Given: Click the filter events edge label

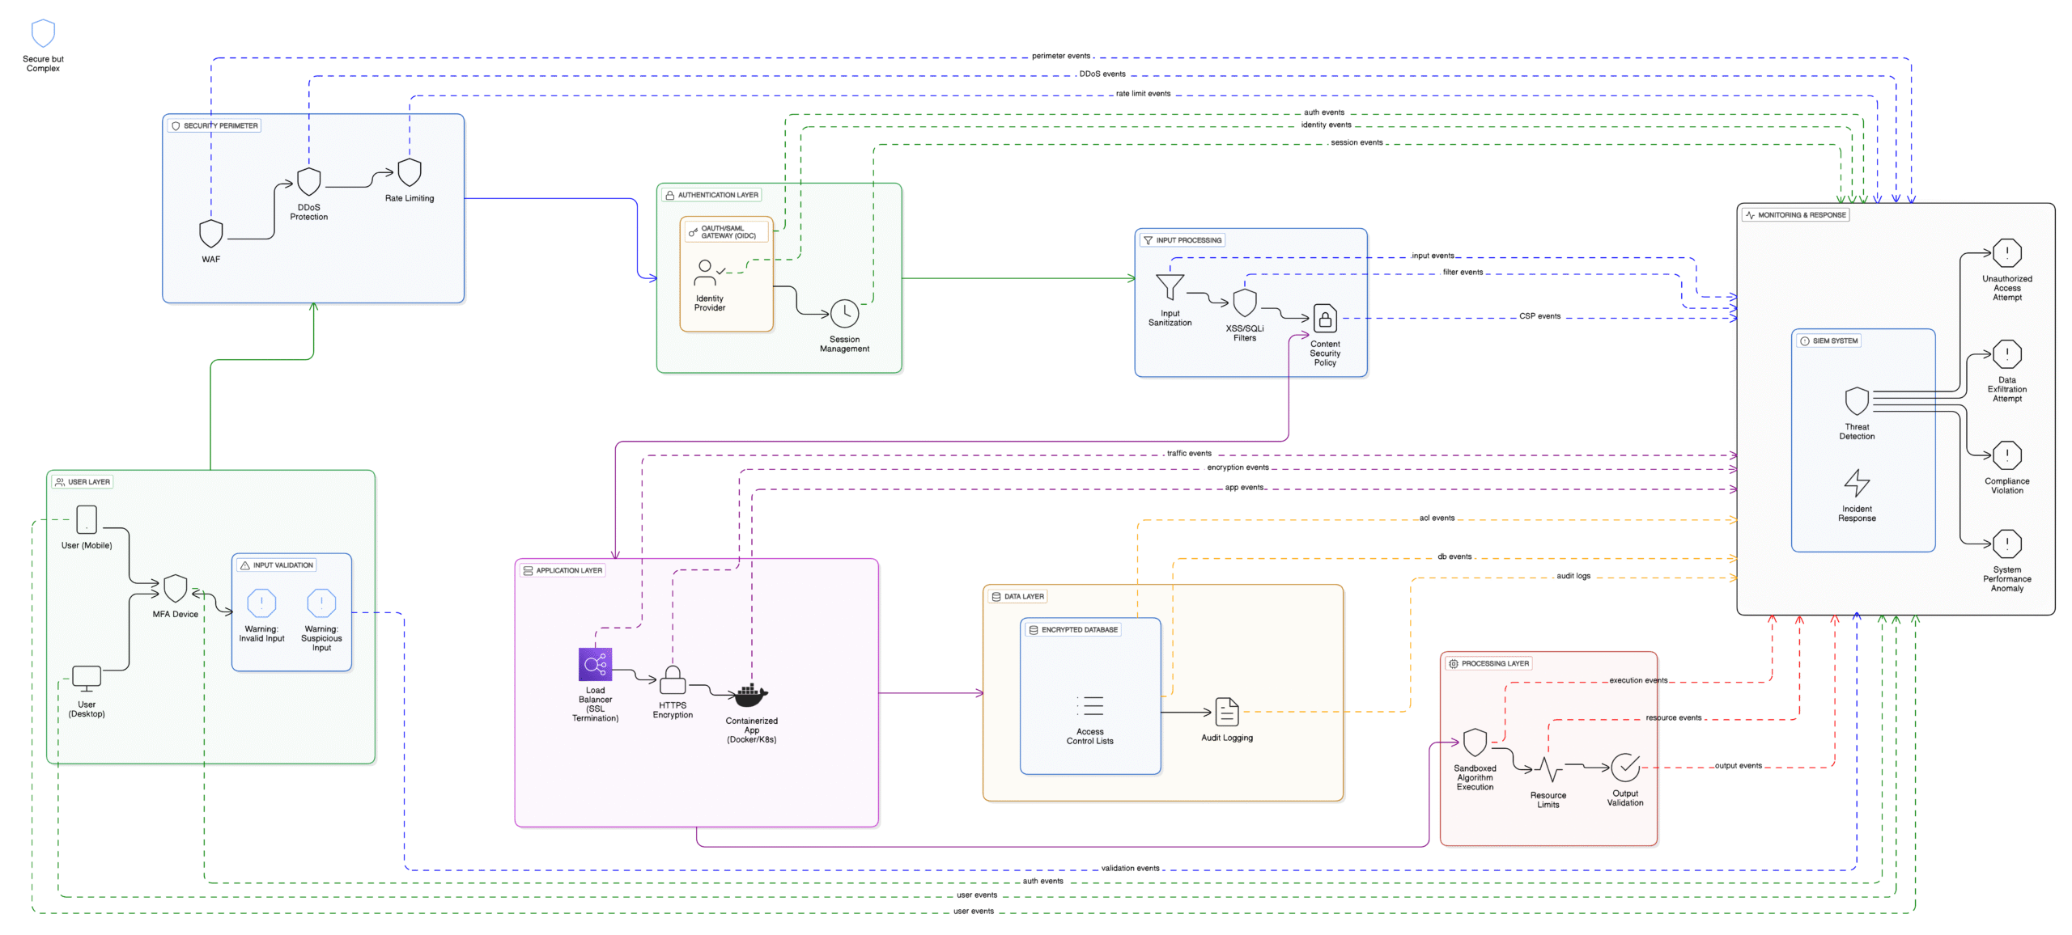Looking at the screenshot, I should coord(1462,273).
